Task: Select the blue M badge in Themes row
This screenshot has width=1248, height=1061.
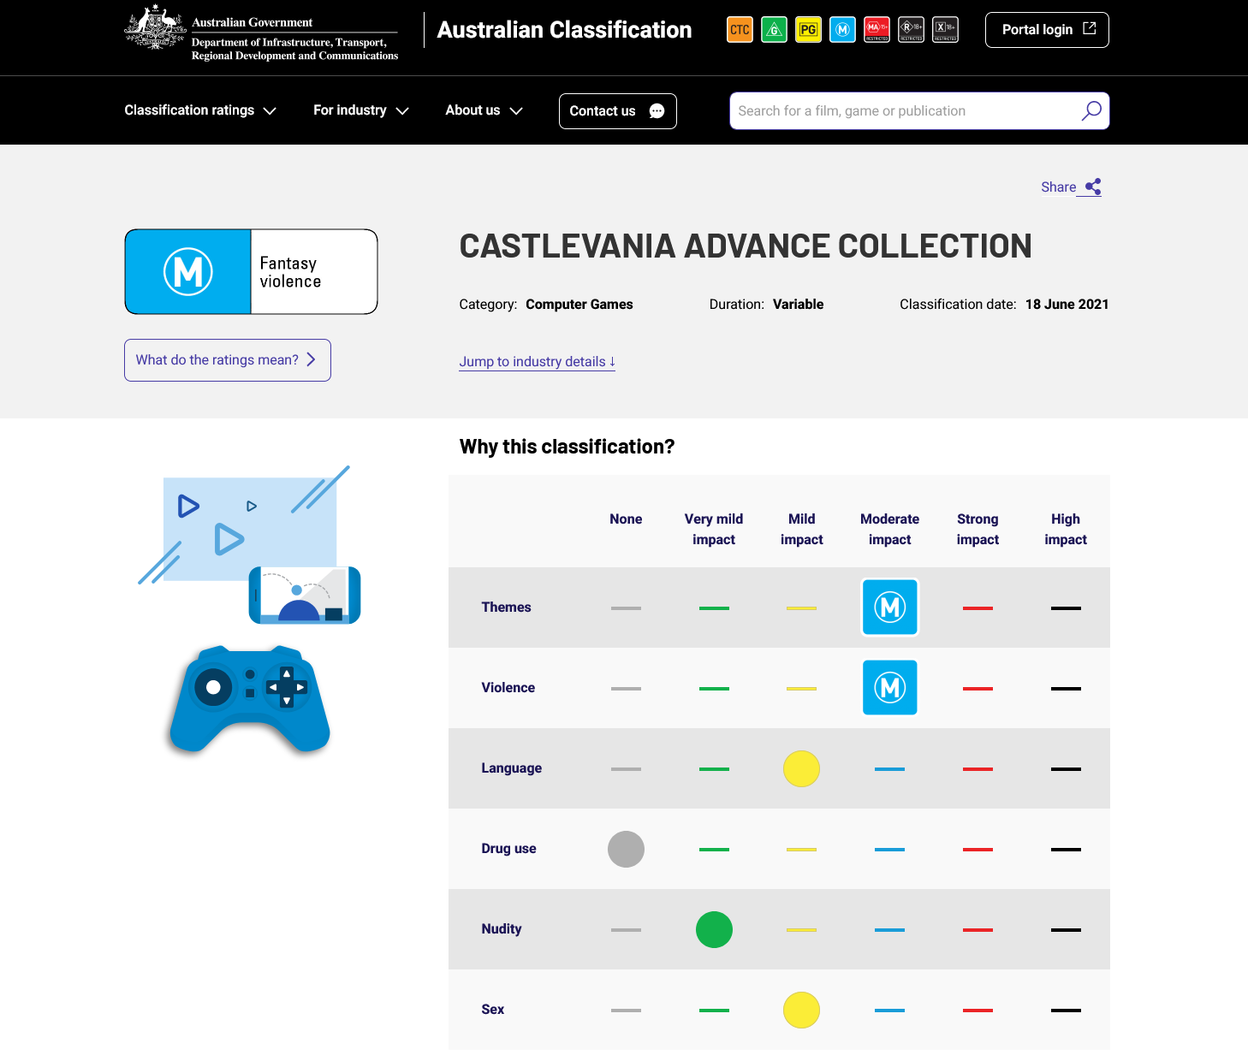Action: [x=889, y=608]
